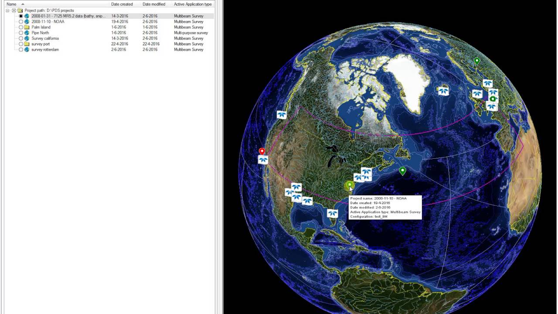The width and height of the screenshot is (558, 314).
Task: Collapse the Project path tree node
Action: click(7, 10)
